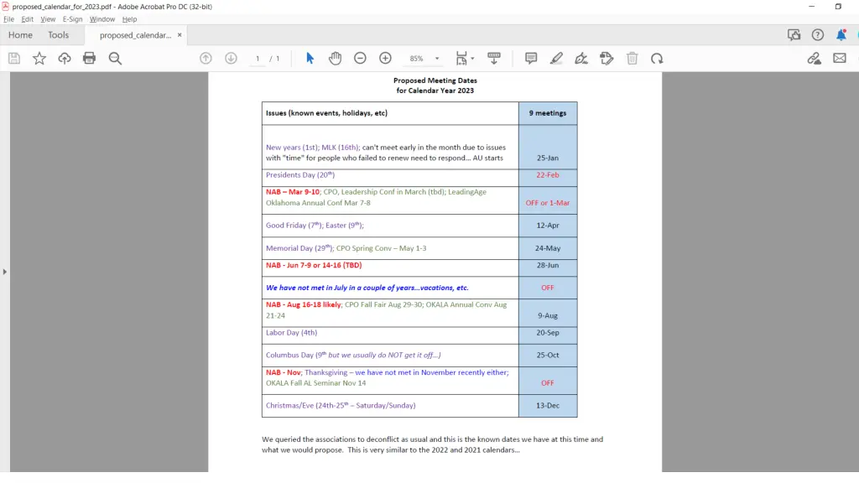Click "NAB - Jun 7-9 or 14-16 (TBD)" text
The height and width of the screenshot is (483, 859).
(x=314, y=265)
